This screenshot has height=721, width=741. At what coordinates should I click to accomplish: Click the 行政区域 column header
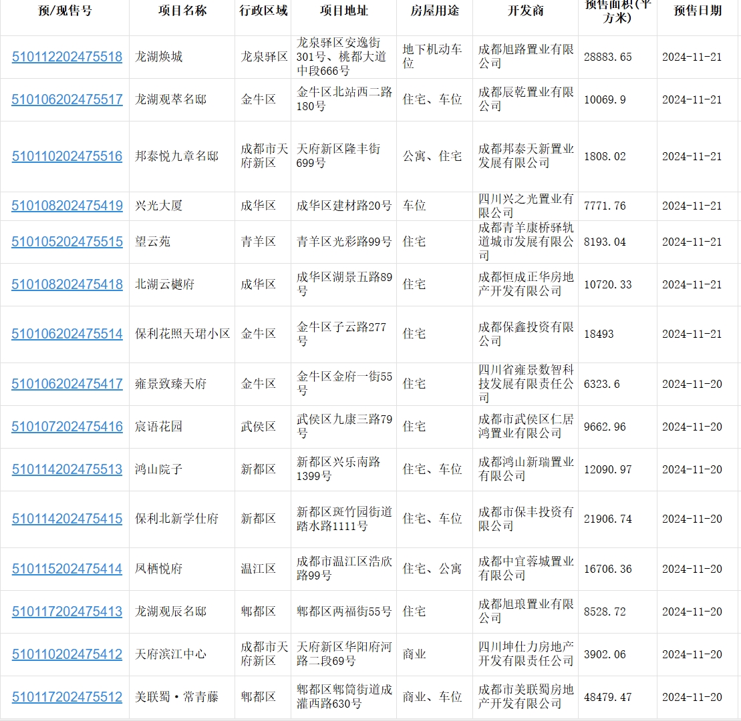point(263,11)
